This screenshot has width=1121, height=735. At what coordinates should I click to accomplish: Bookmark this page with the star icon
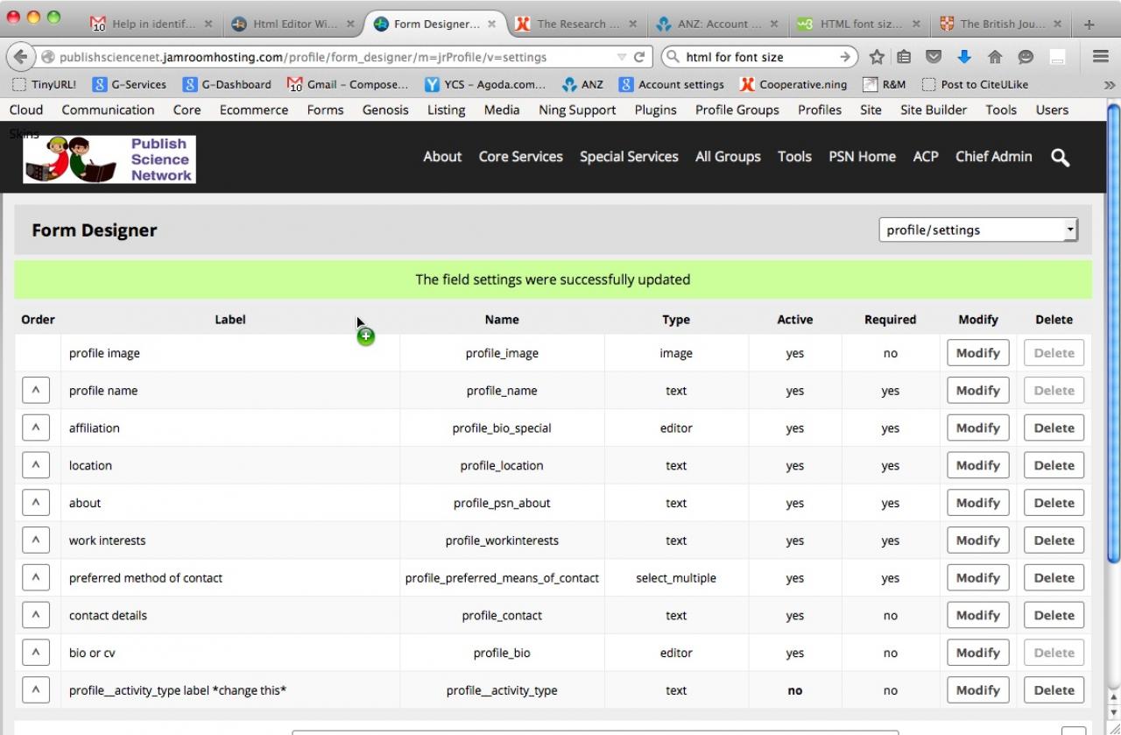click(x=877, y=57)
